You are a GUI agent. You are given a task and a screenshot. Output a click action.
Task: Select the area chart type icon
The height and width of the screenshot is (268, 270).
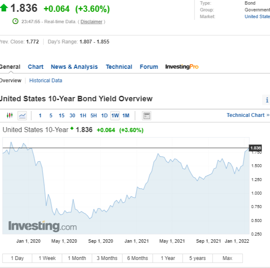coord(22,115)
